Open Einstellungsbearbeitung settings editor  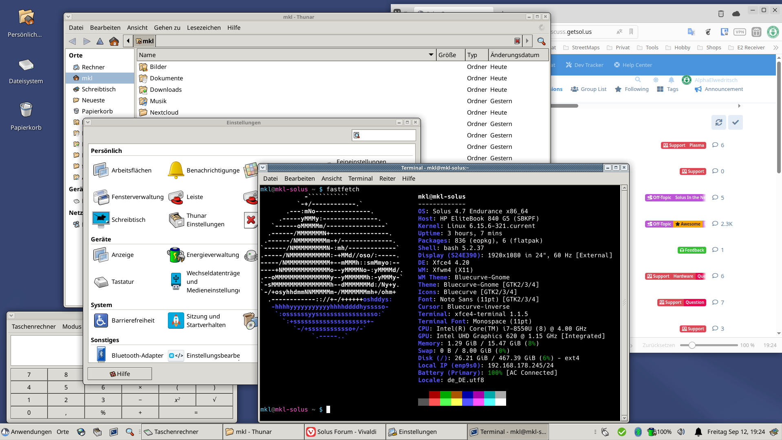204,356
